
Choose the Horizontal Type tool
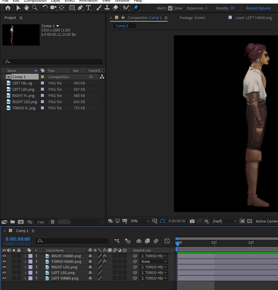[88, 8]
